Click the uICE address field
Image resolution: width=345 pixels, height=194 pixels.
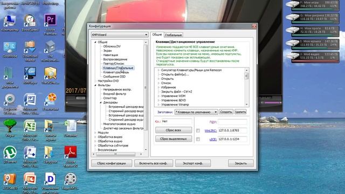click(x=232, y=139)
